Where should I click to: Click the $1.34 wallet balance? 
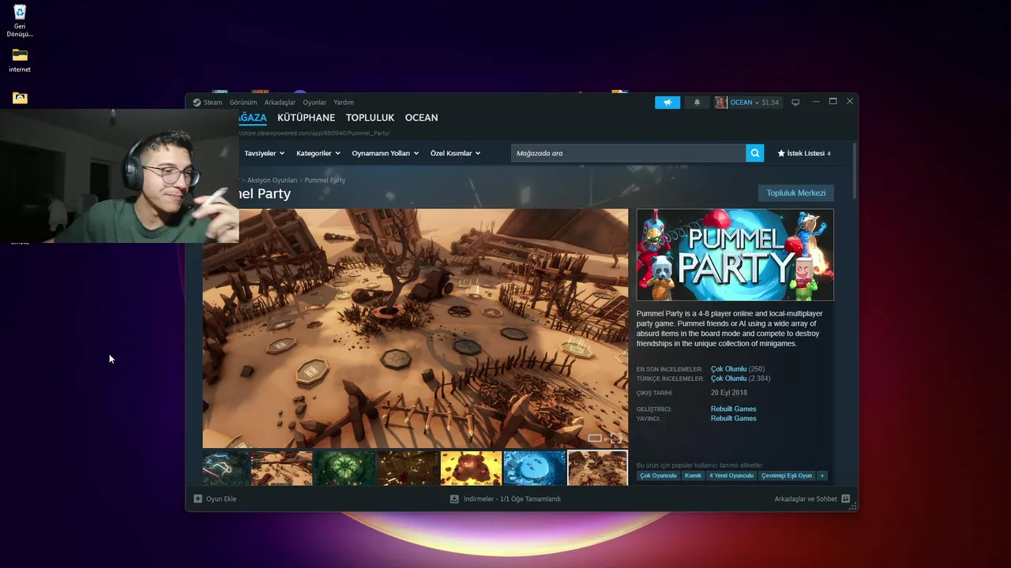[x=770, y=103]
